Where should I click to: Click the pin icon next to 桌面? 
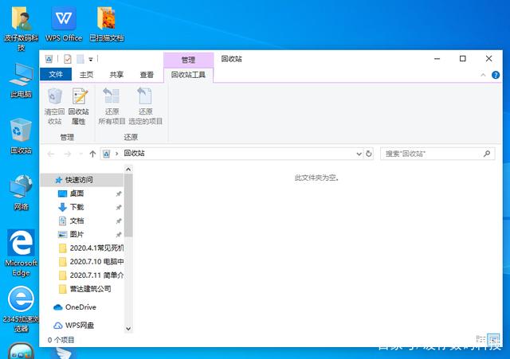119,193
